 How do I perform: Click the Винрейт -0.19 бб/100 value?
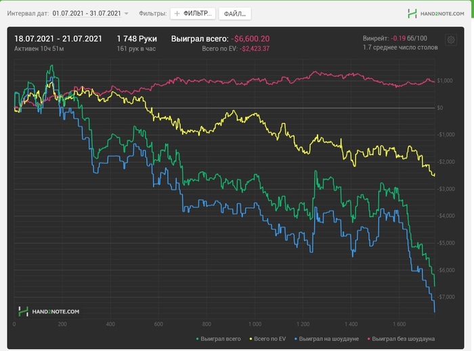[395, 39]
